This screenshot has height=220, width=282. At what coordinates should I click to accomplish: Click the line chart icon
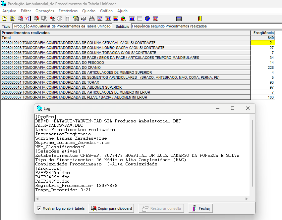click(x=100, y=19)
